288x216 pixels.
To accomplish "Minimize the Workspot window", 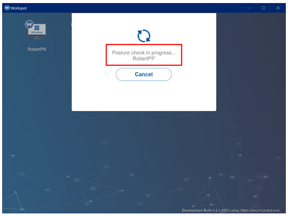I will [x=248, y=8].
